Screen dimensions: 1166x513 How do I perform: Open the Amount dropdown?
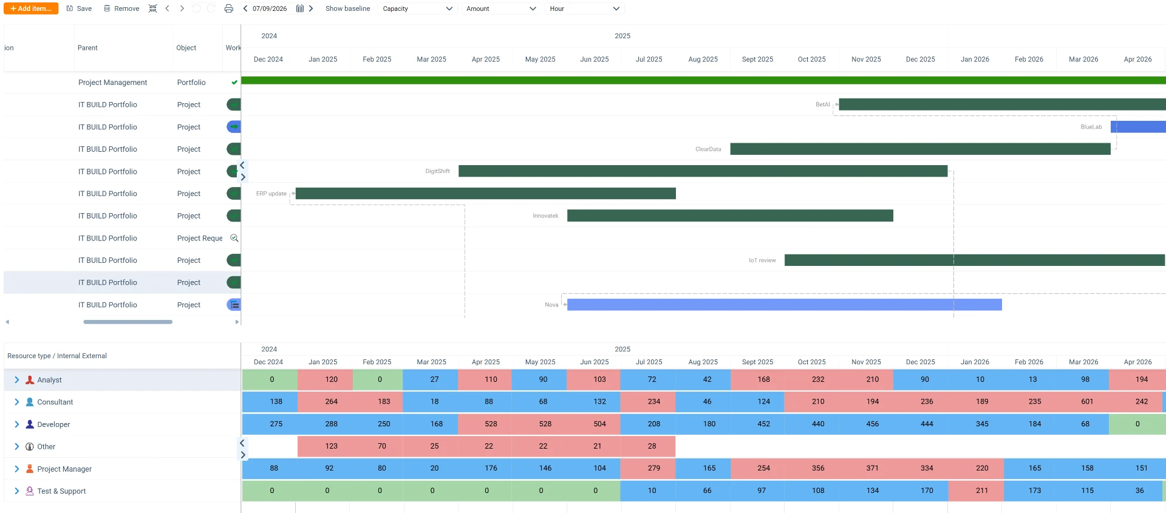tap(501, 8)
